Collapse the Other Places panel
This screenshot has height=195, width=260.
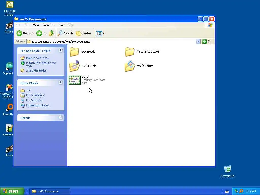click(60, 83)
